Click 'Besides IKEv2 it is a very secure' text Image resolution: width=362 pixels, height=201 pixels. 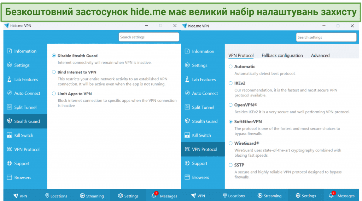292,112
